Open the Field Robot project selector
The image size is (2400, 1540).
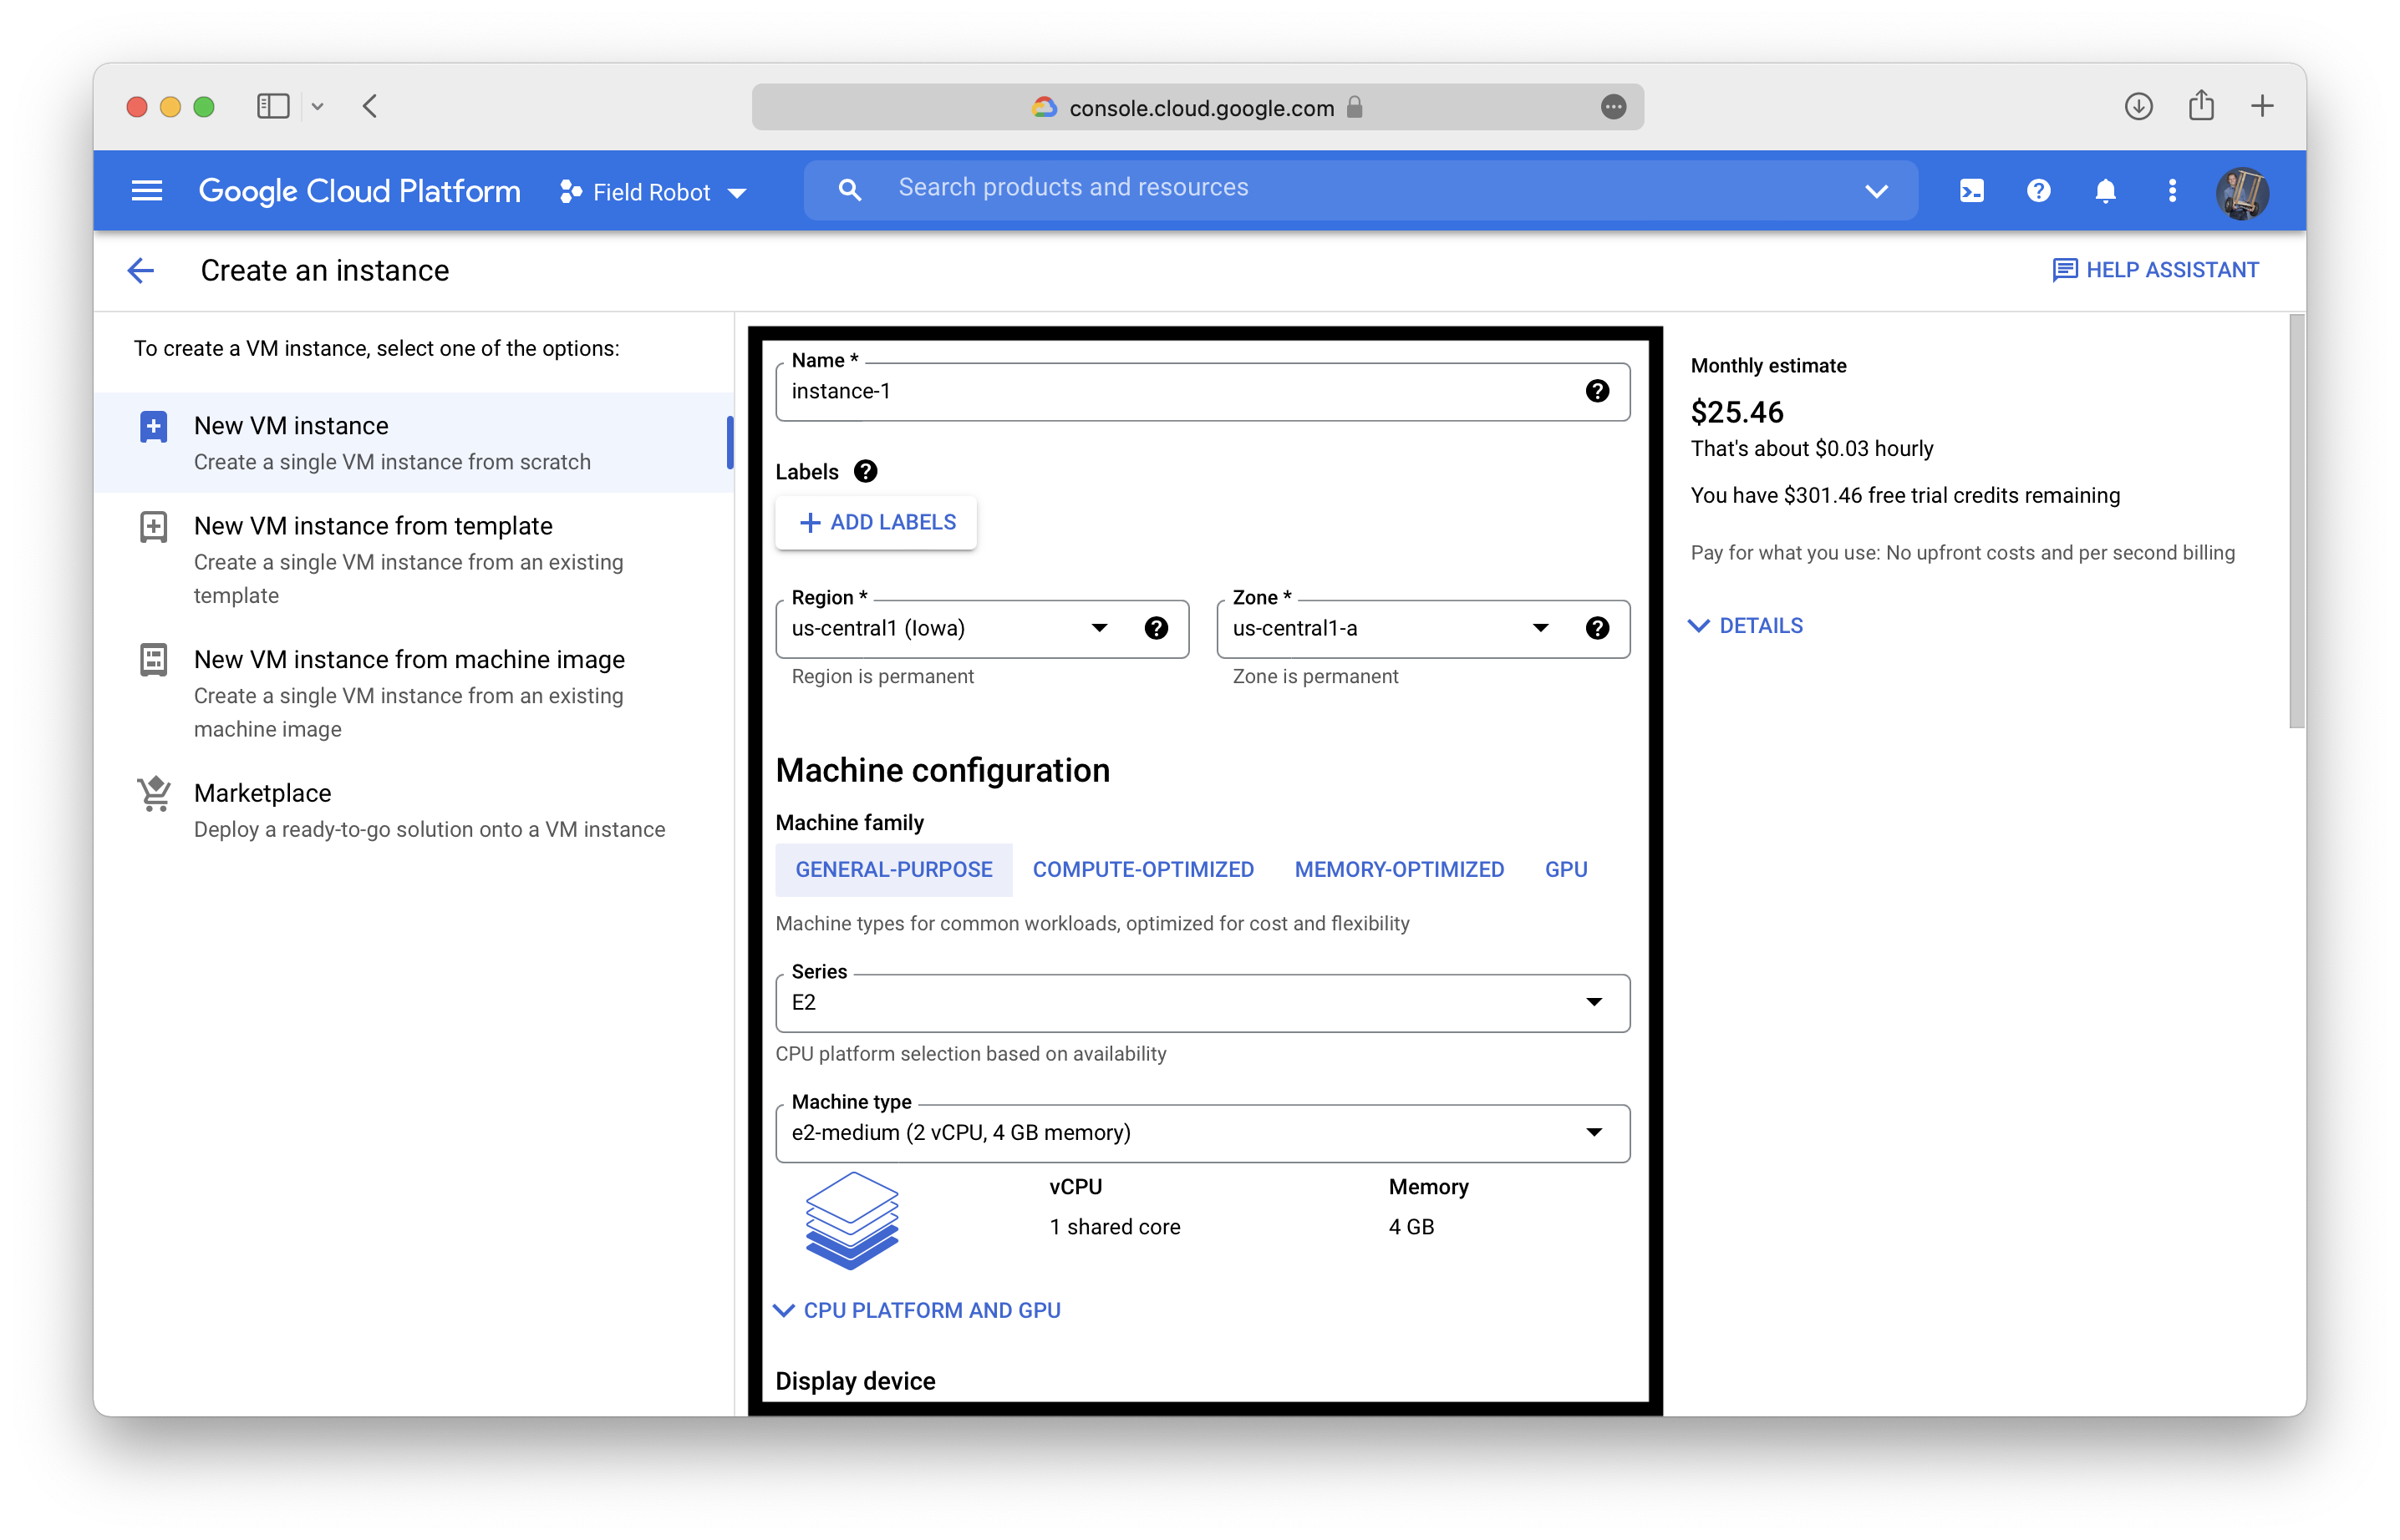tap(653, 192)
